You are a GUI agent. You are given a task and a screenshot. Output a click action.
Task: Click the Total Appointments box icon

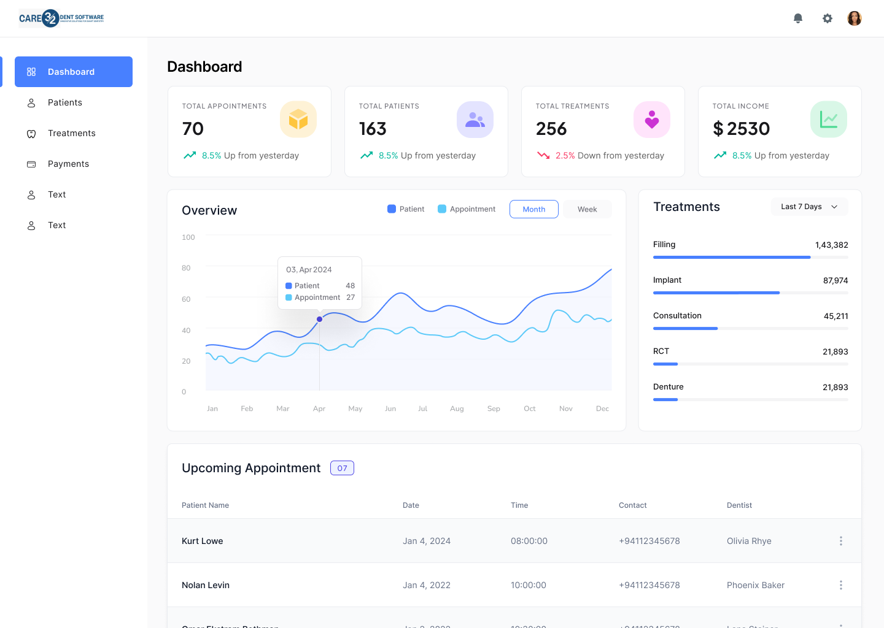point(298,120)
